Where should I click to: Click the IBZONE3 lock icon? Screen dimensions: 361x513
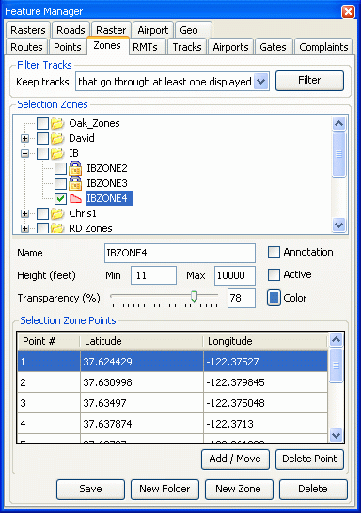(75, 183)
